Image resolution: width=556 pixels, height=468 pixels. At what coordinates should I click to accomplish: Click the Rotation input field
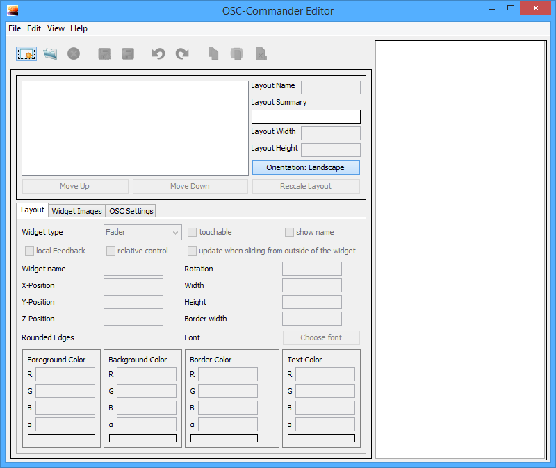pos(312,269)
